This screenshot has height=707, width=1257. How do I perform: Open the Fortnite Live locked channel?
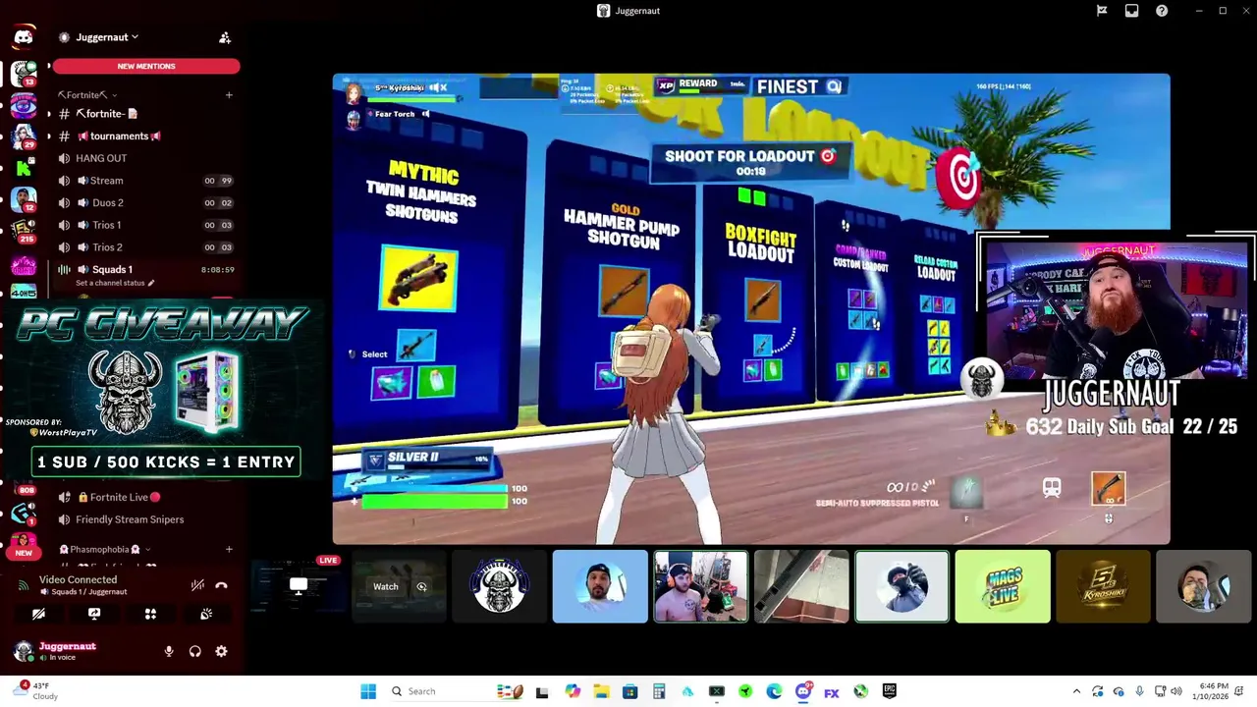(144, 498)
